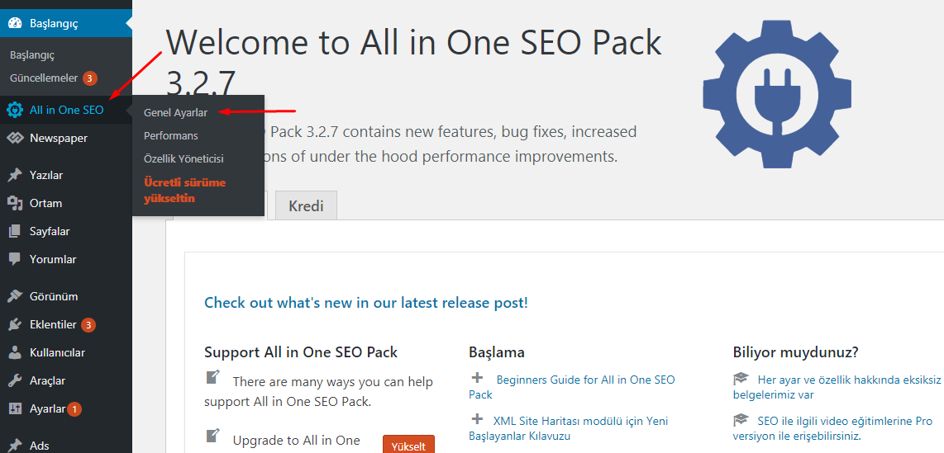Click the 'Support All in One SEO Pack' heading
Viewport: 944px width, 453px height.
pyautogui.click(x=301, y=352)
